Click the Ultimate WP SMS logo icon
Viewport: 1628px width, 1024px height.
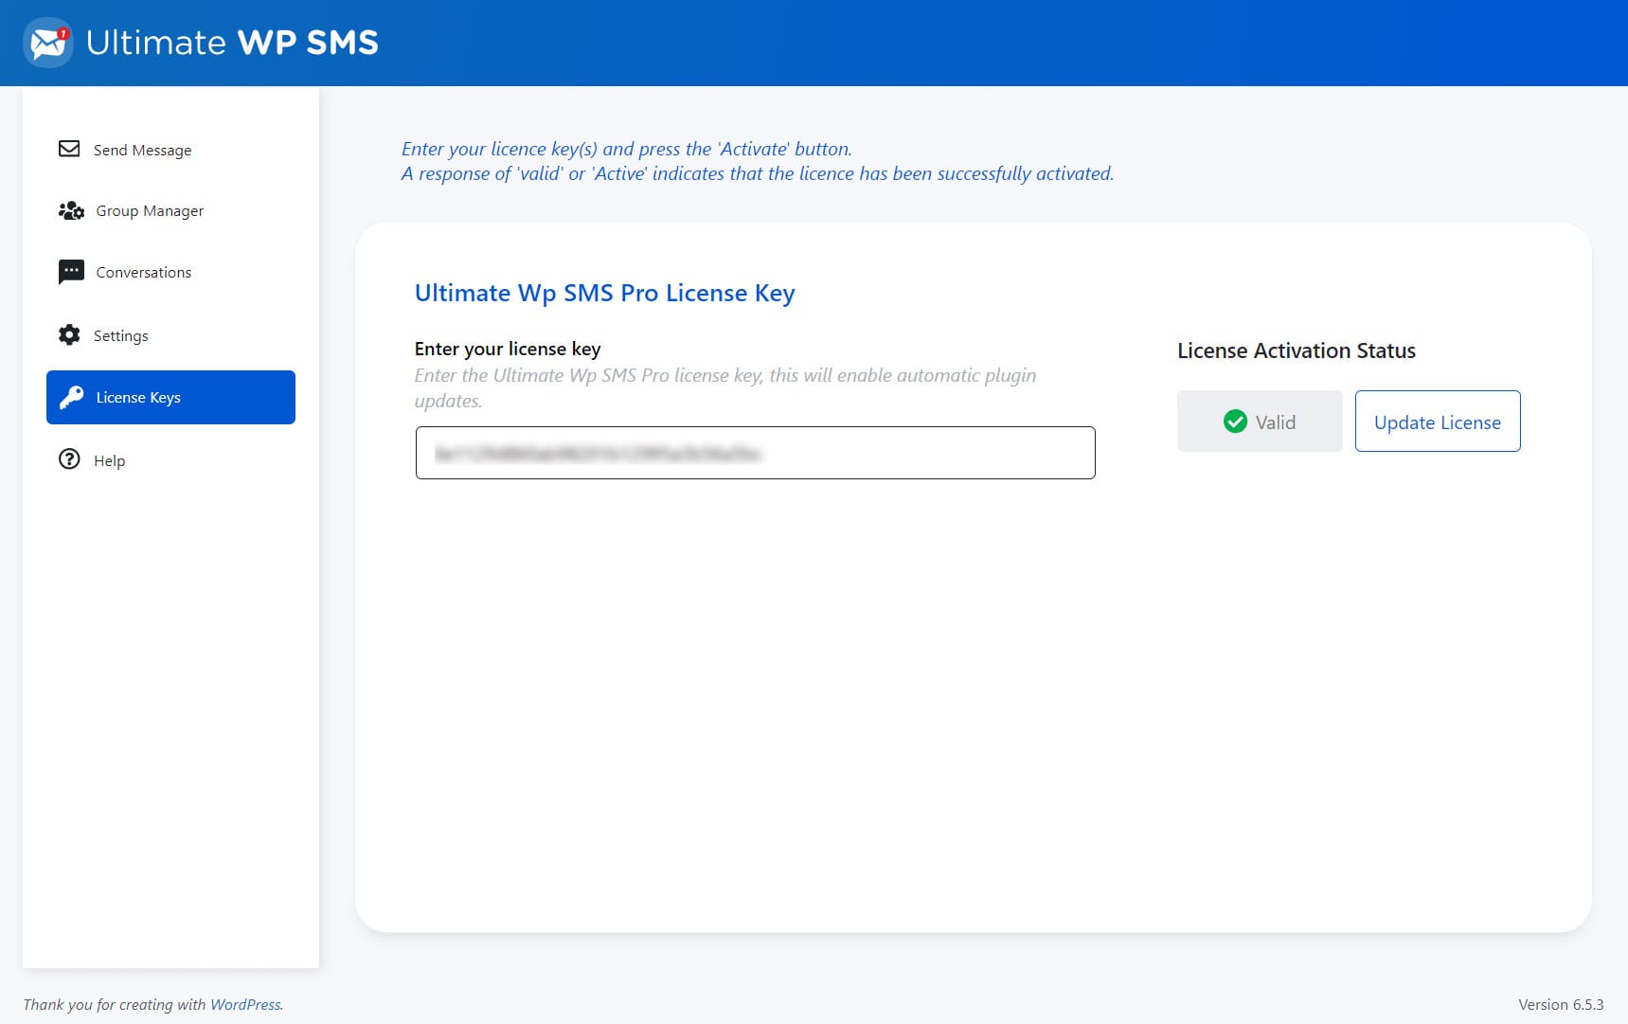pyautogui.click(x=47, y=43)
